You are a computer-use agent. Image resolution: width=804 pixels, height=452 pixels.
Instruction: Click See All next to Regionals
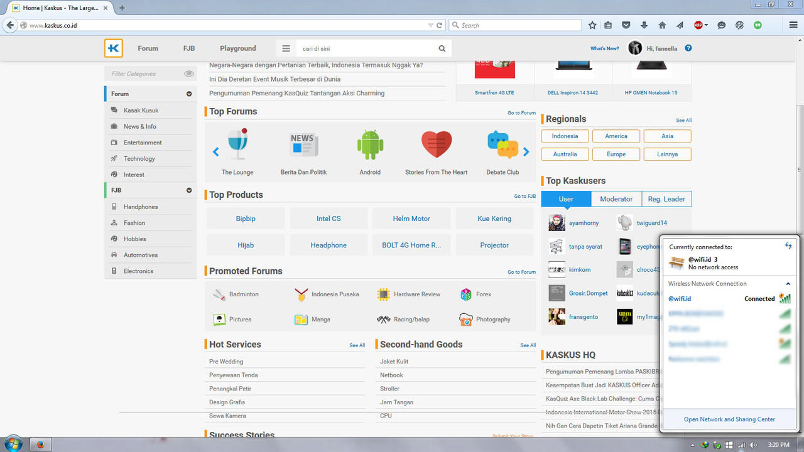(683, 121)
